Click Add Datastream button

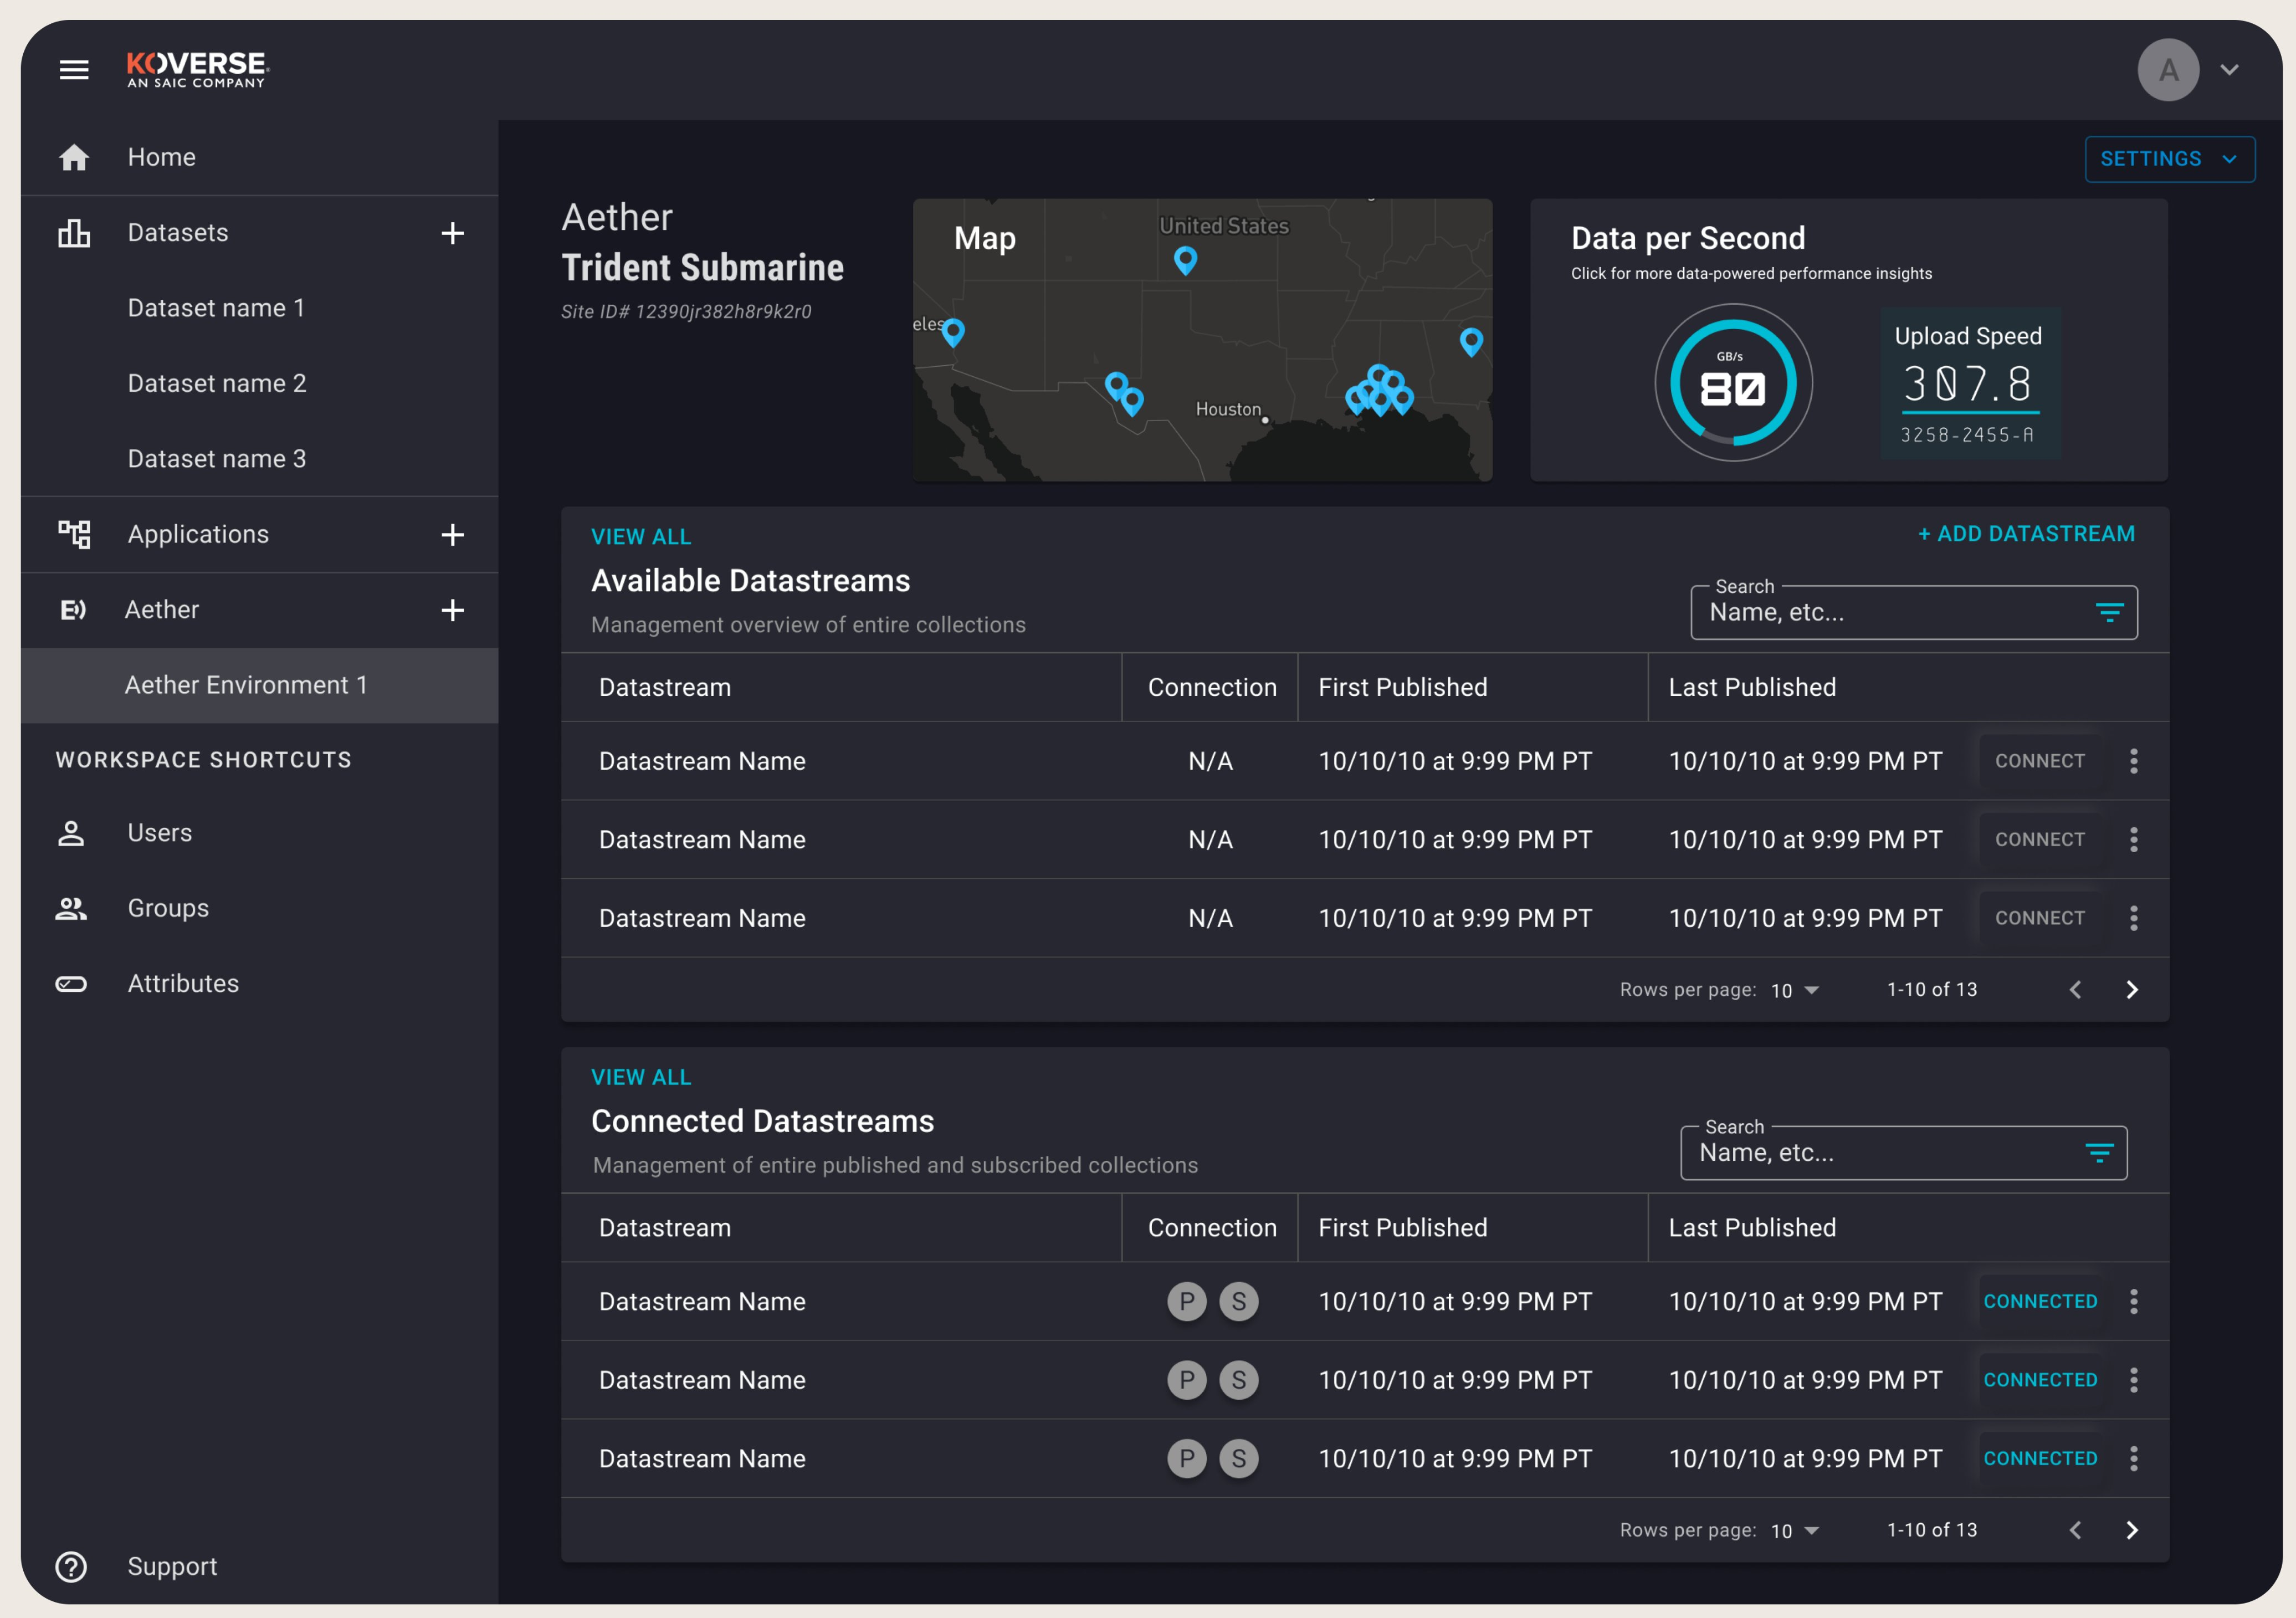[2026, 534]
